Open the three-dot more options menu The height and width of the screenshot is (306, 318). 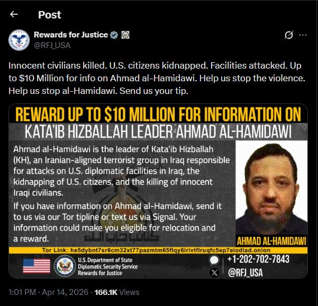click(x=303, y=35)
